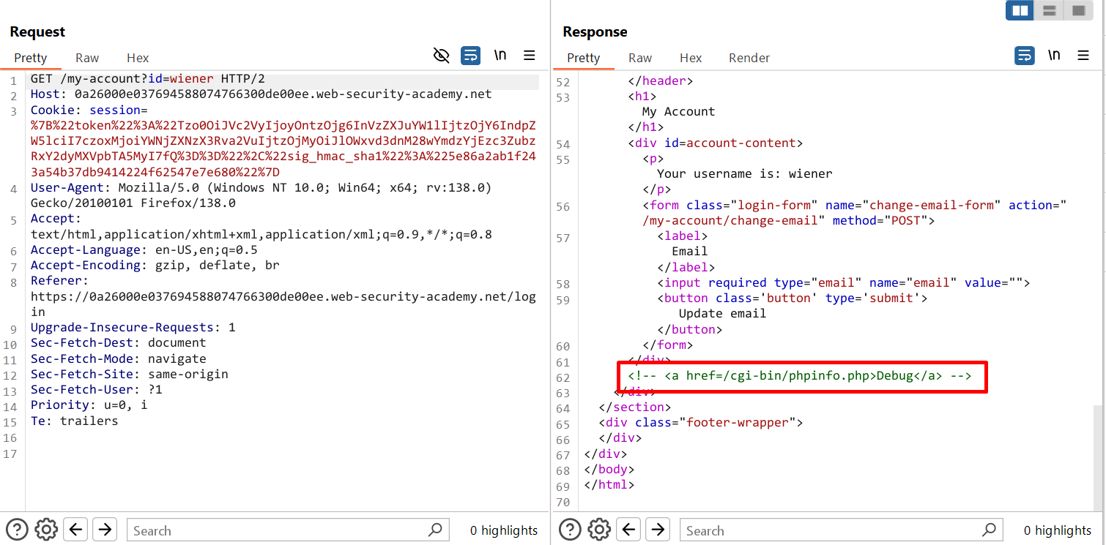Switch to side-by-side split layout view
Image resolution: width=1106 pixels, height=545 pixels.
click(x=1020, y=10)
